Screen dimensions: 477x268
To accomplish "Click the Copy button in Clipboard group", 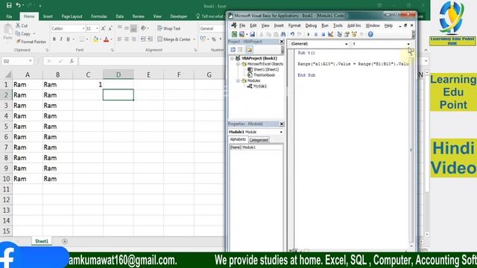I will (x=23, y=33).
